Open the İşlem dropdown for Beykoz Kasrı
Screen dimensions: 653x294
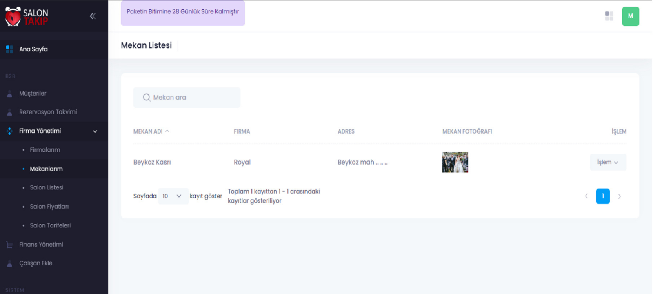(x=607, y=163)
